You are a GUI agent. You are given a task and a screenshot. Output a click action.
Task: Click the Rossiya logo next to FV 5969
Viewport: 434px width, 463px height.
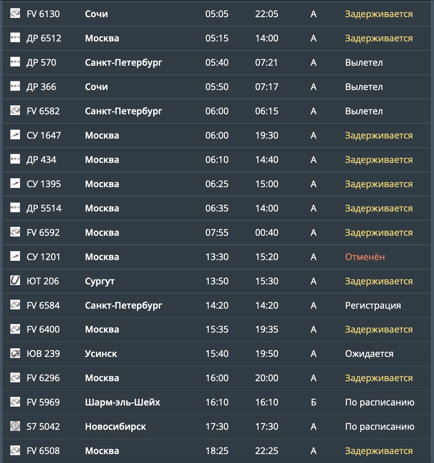[x=15, y=402]
